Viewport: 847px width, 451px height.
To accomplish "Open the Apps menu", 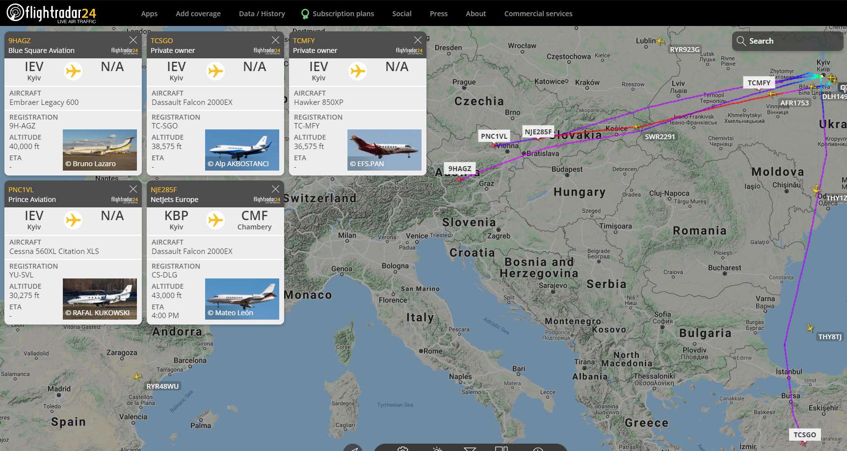I will tap(149, 14).
